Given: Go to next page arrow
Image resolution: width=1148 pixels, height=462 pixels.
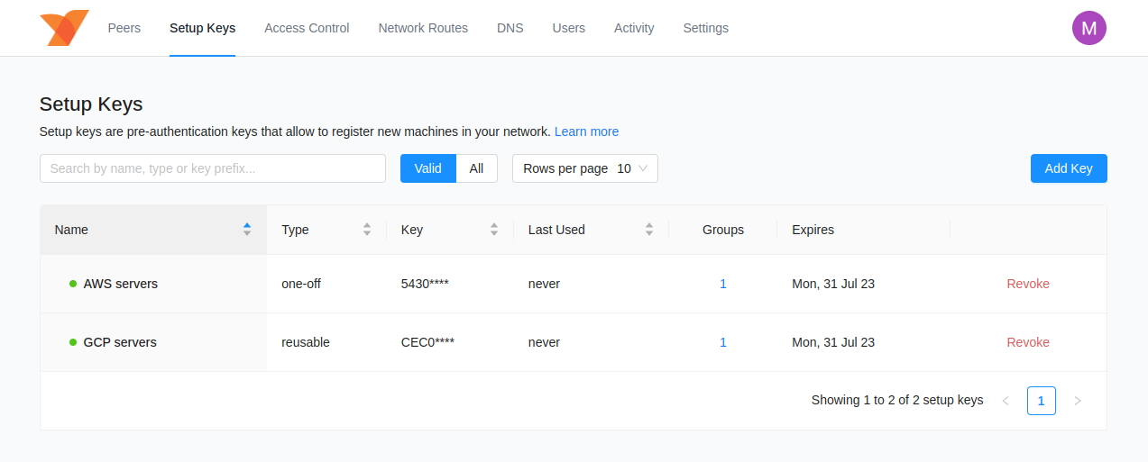Looking at the screenshot, I should tap(1077, 401).
